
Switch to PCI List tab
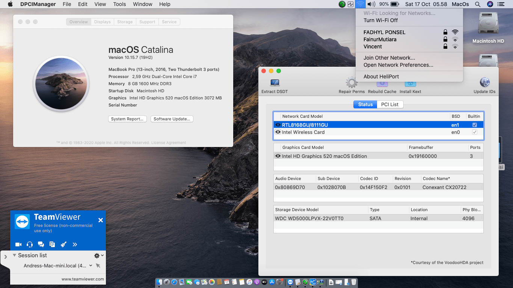tap(390, 104)
